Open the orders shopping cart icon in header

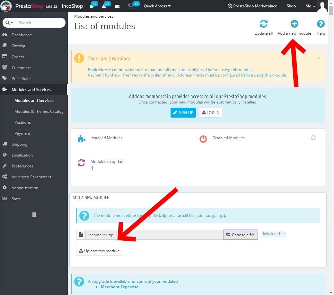pos(91,6)
